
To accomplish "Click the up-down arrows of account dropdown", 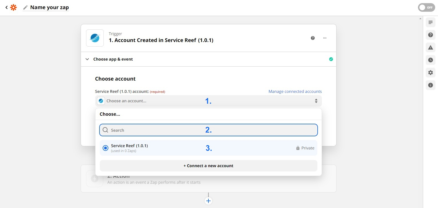I will point(316,101).
